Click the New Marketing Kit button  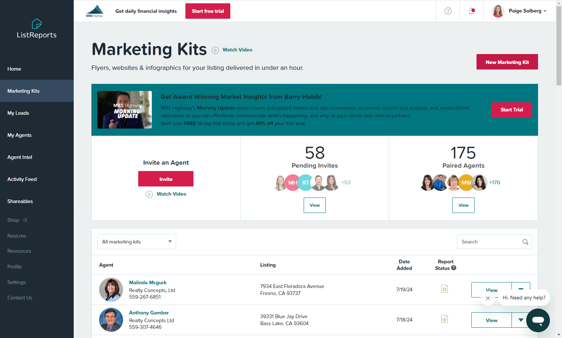[x=507, y=62]
